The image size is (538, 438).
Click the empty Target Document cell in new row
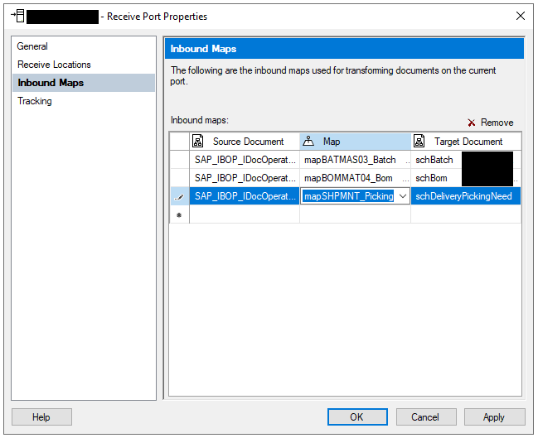point(466,214)
